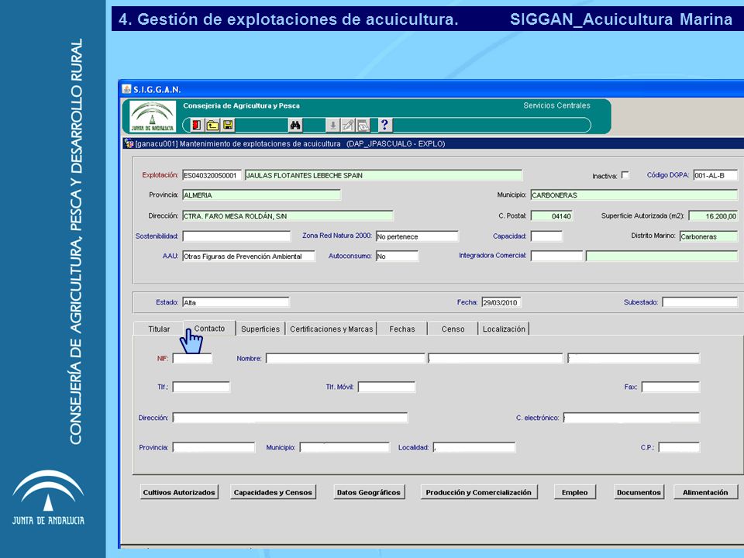Click the Dirección field with CTRA. FARO MESA ROLDÁN

click(x=288, y=216)
